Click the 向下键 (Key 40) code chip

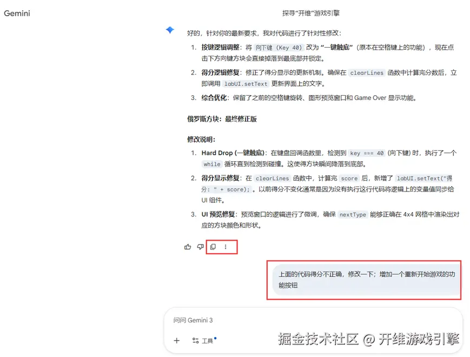click(278, 48)
